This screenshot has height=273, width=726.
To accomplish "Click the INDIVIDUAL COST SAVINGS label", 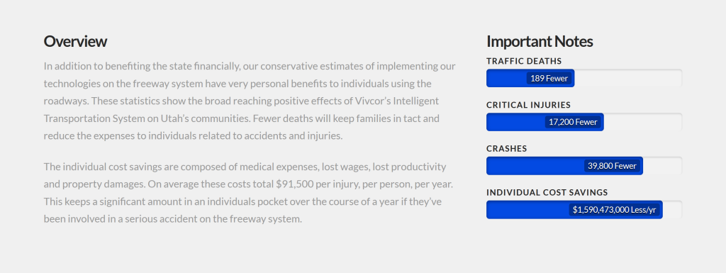I will pyautogui.click(x=547, y=192).
